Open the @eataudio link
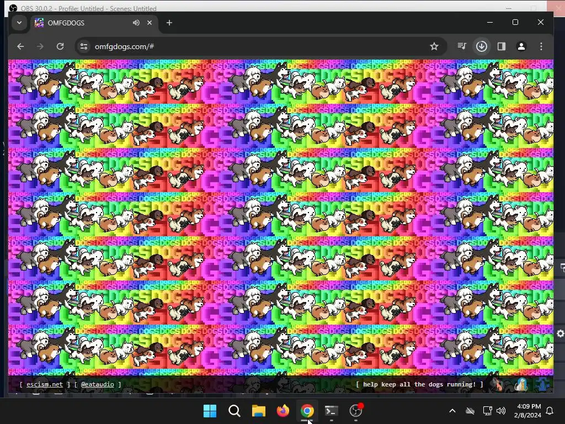 click(x=97, y=384)
